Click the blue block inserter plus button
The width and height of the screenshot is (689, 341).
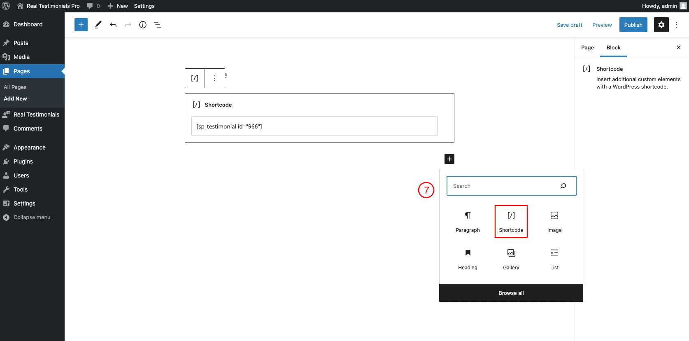[81, 25]
